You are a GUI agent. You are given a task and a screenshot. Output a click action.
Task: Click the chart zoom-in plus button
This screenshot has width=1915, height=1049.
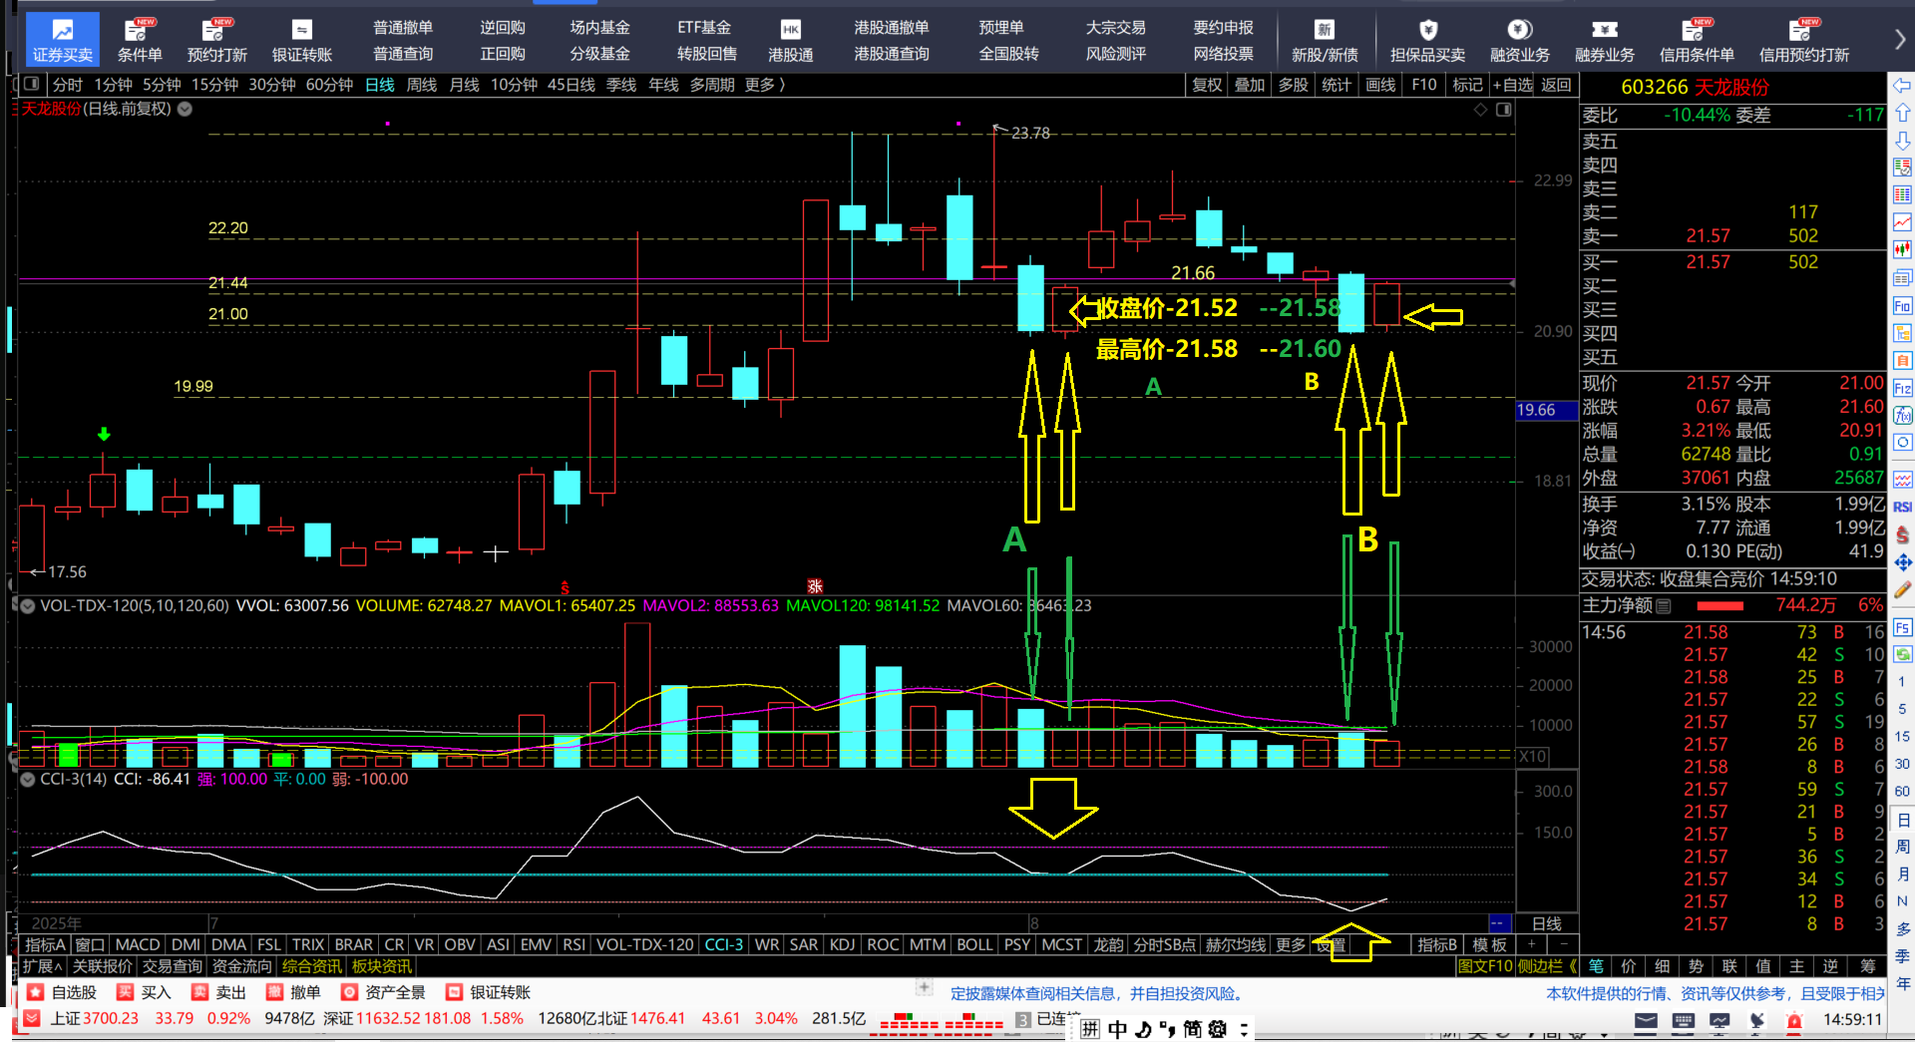(1531, 944)
